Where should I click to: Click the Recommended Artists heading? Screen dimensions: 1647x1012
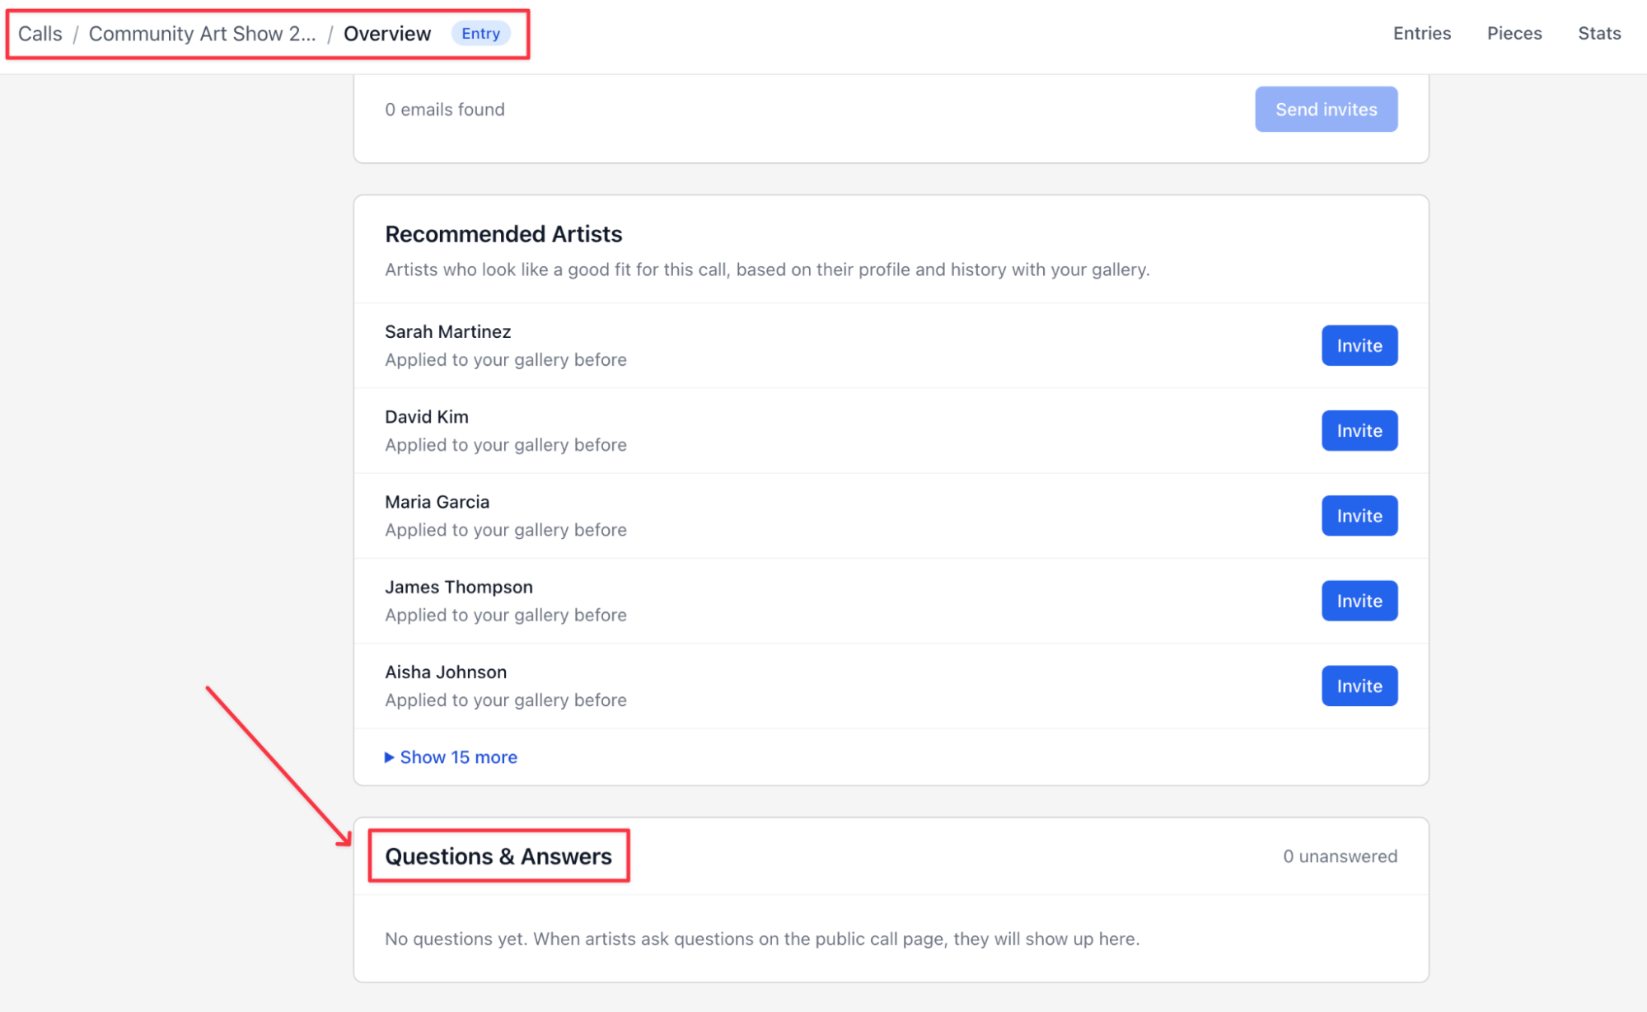(503, 234)
